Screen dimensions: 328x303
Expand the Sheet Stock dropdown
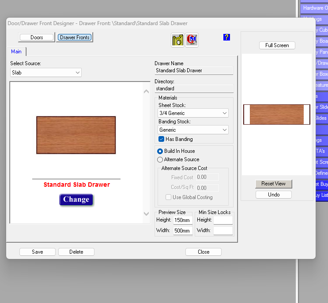tap(193, 113)
